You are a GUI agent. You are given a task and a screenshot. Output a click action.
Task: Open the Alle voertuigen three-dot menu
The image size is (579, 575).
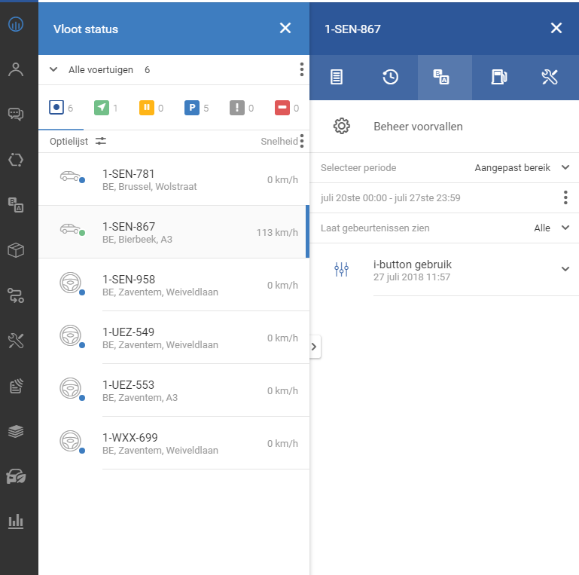pos(302,69)
